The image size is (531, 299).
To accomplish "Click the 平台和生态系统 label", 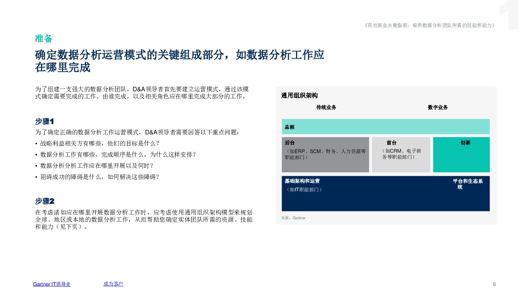I will coord(467,184).
